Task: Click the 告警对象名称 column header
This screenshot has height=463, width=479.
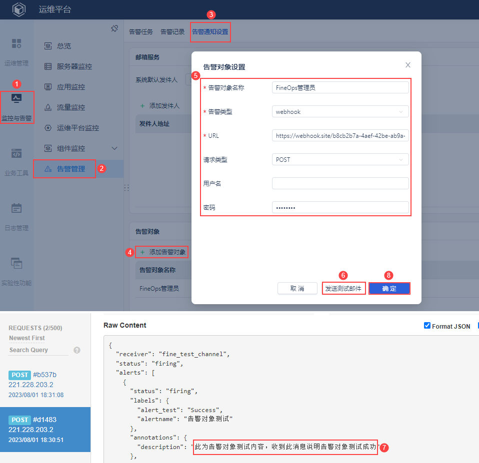Action: click(157, 270)
